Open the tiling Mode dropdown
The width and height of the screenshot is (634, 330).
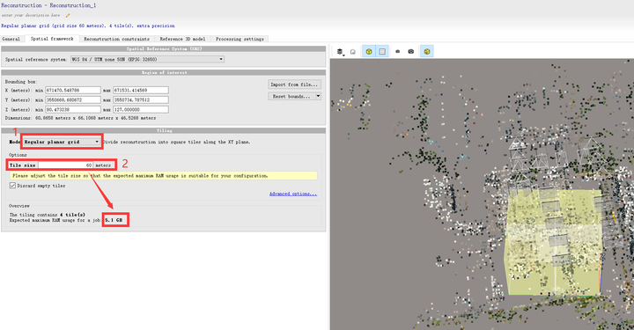(62, 142)
